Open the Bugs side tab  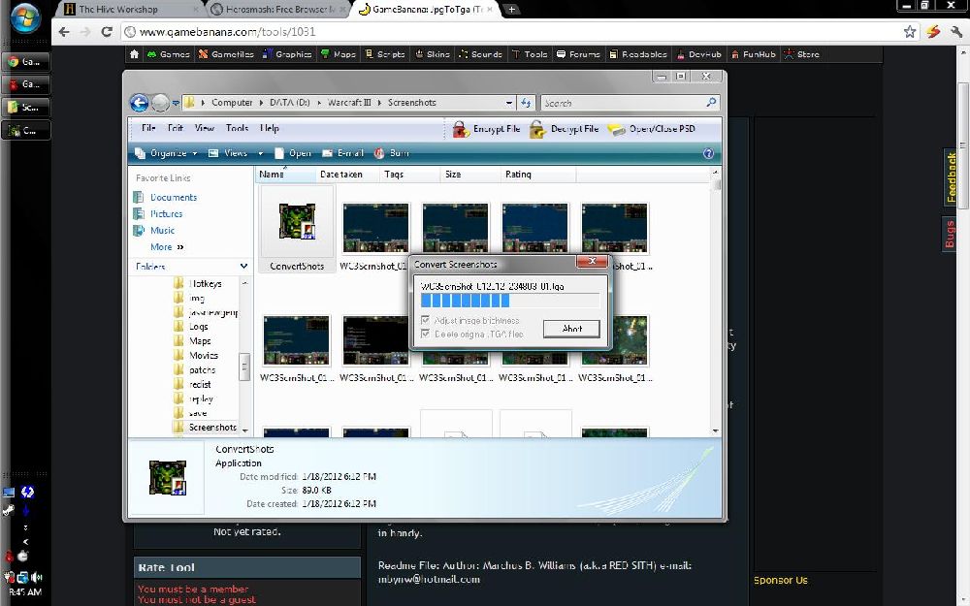coord(950,235)
